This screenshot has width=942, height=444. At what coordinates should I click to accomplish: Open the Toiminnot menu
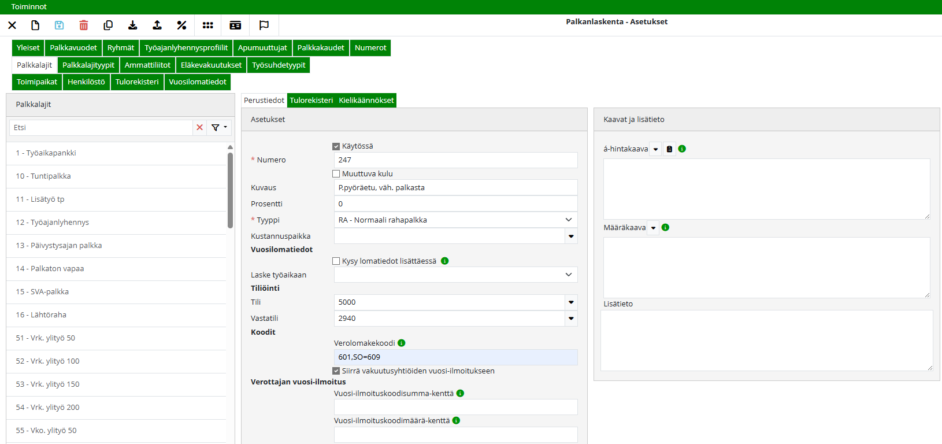[x=29, y=6]
